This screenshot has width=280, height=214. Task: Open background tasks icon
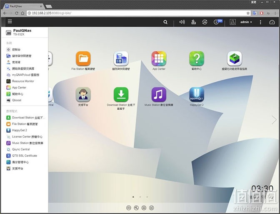click(194, 22)
